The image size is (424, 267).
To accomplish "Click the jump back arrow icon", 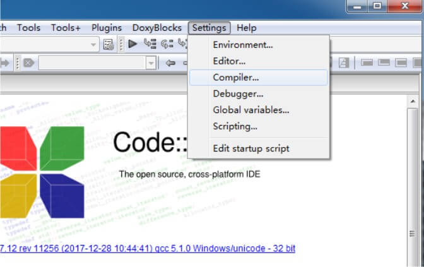I will pyautogui.click(x=170, y=63).
